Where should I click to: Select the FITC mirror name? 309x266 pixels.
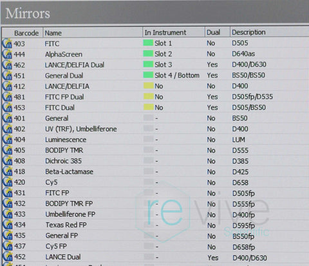tap(52, 44)
